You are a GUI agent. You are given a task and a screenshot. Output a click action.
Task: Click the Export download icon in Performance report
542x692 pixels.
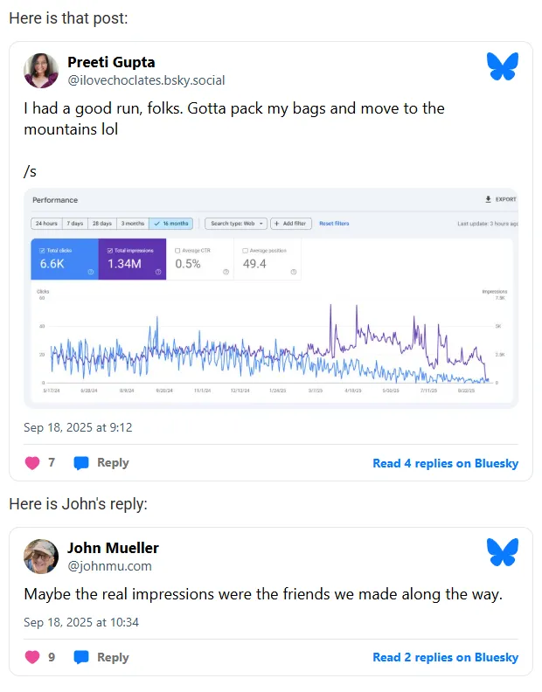488,199
